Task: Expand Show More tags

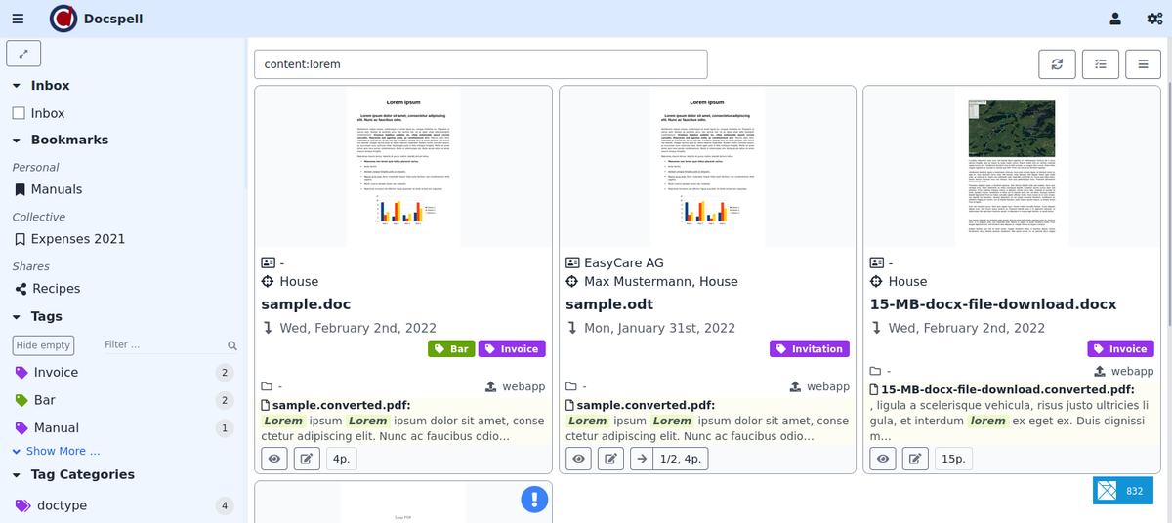Action: click(x=57, y=451)
